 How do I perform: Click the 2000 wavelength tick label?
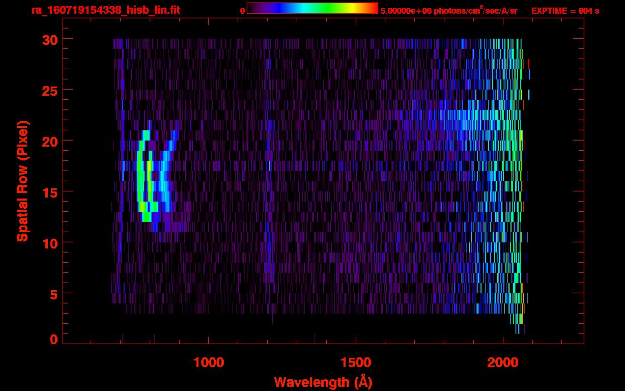coord(503,362)
